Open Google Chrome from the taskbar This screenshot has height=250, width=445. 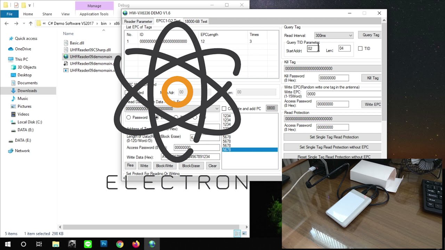point(120,244)
